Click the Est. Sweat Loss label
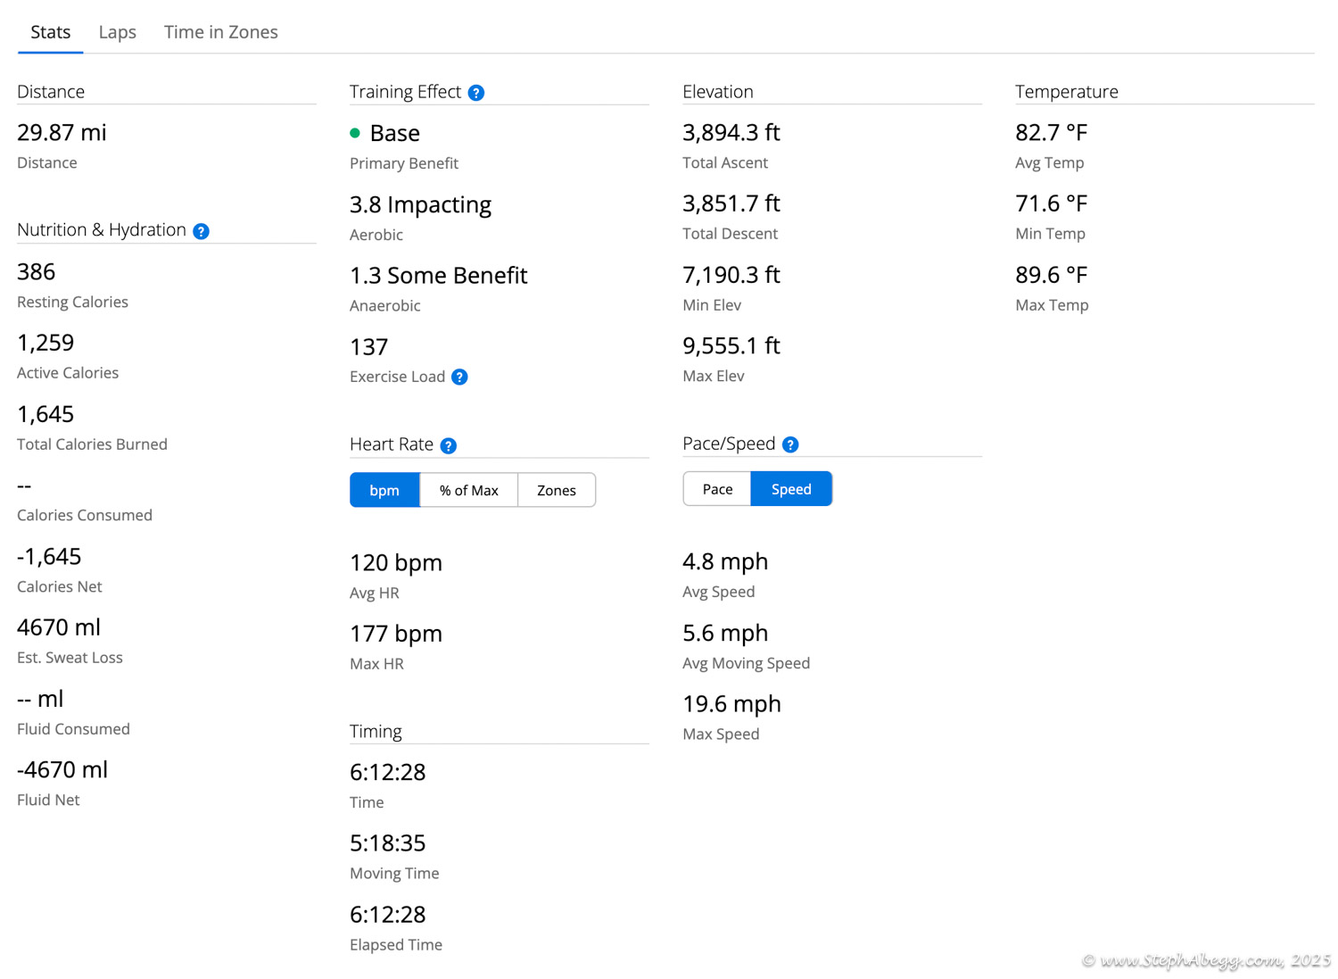Viewport: 1338px width, 979px height. click(70, 658)
